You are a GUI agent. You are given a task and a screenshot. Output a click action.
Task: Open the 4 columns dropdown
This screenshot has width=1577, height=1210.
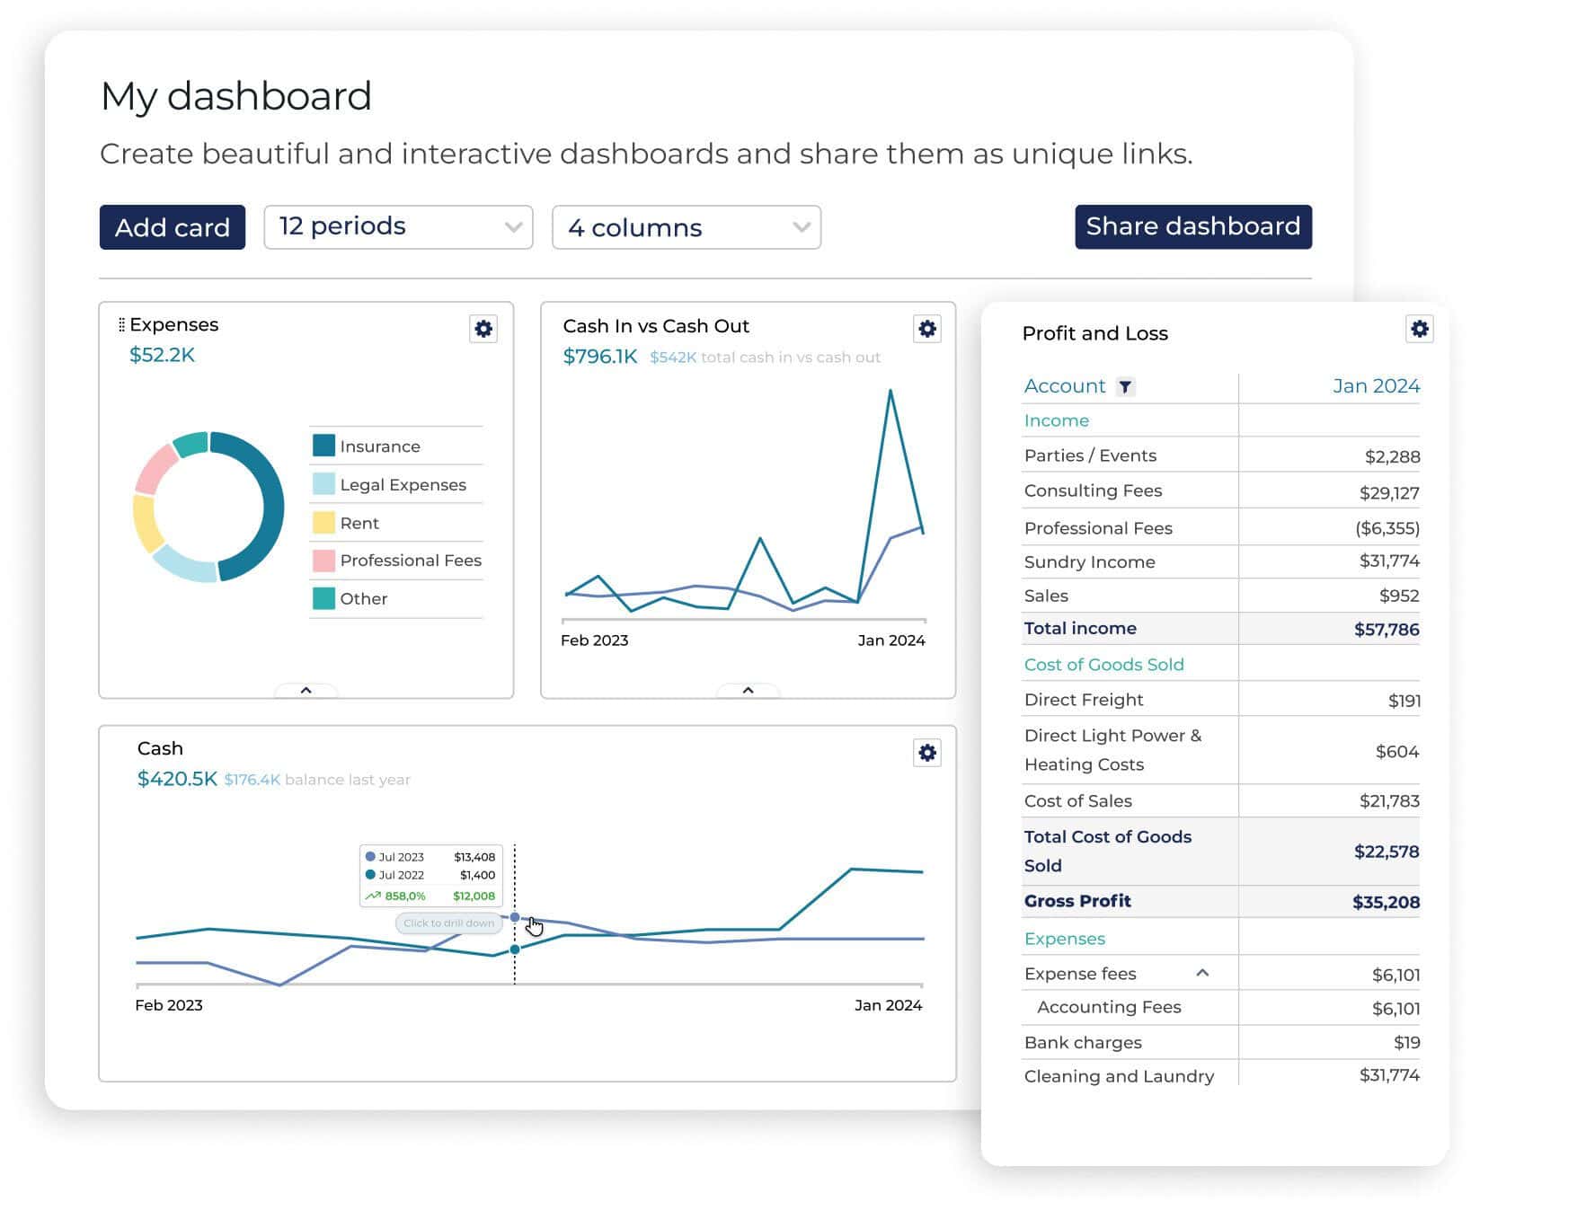(x=686, y=227)
